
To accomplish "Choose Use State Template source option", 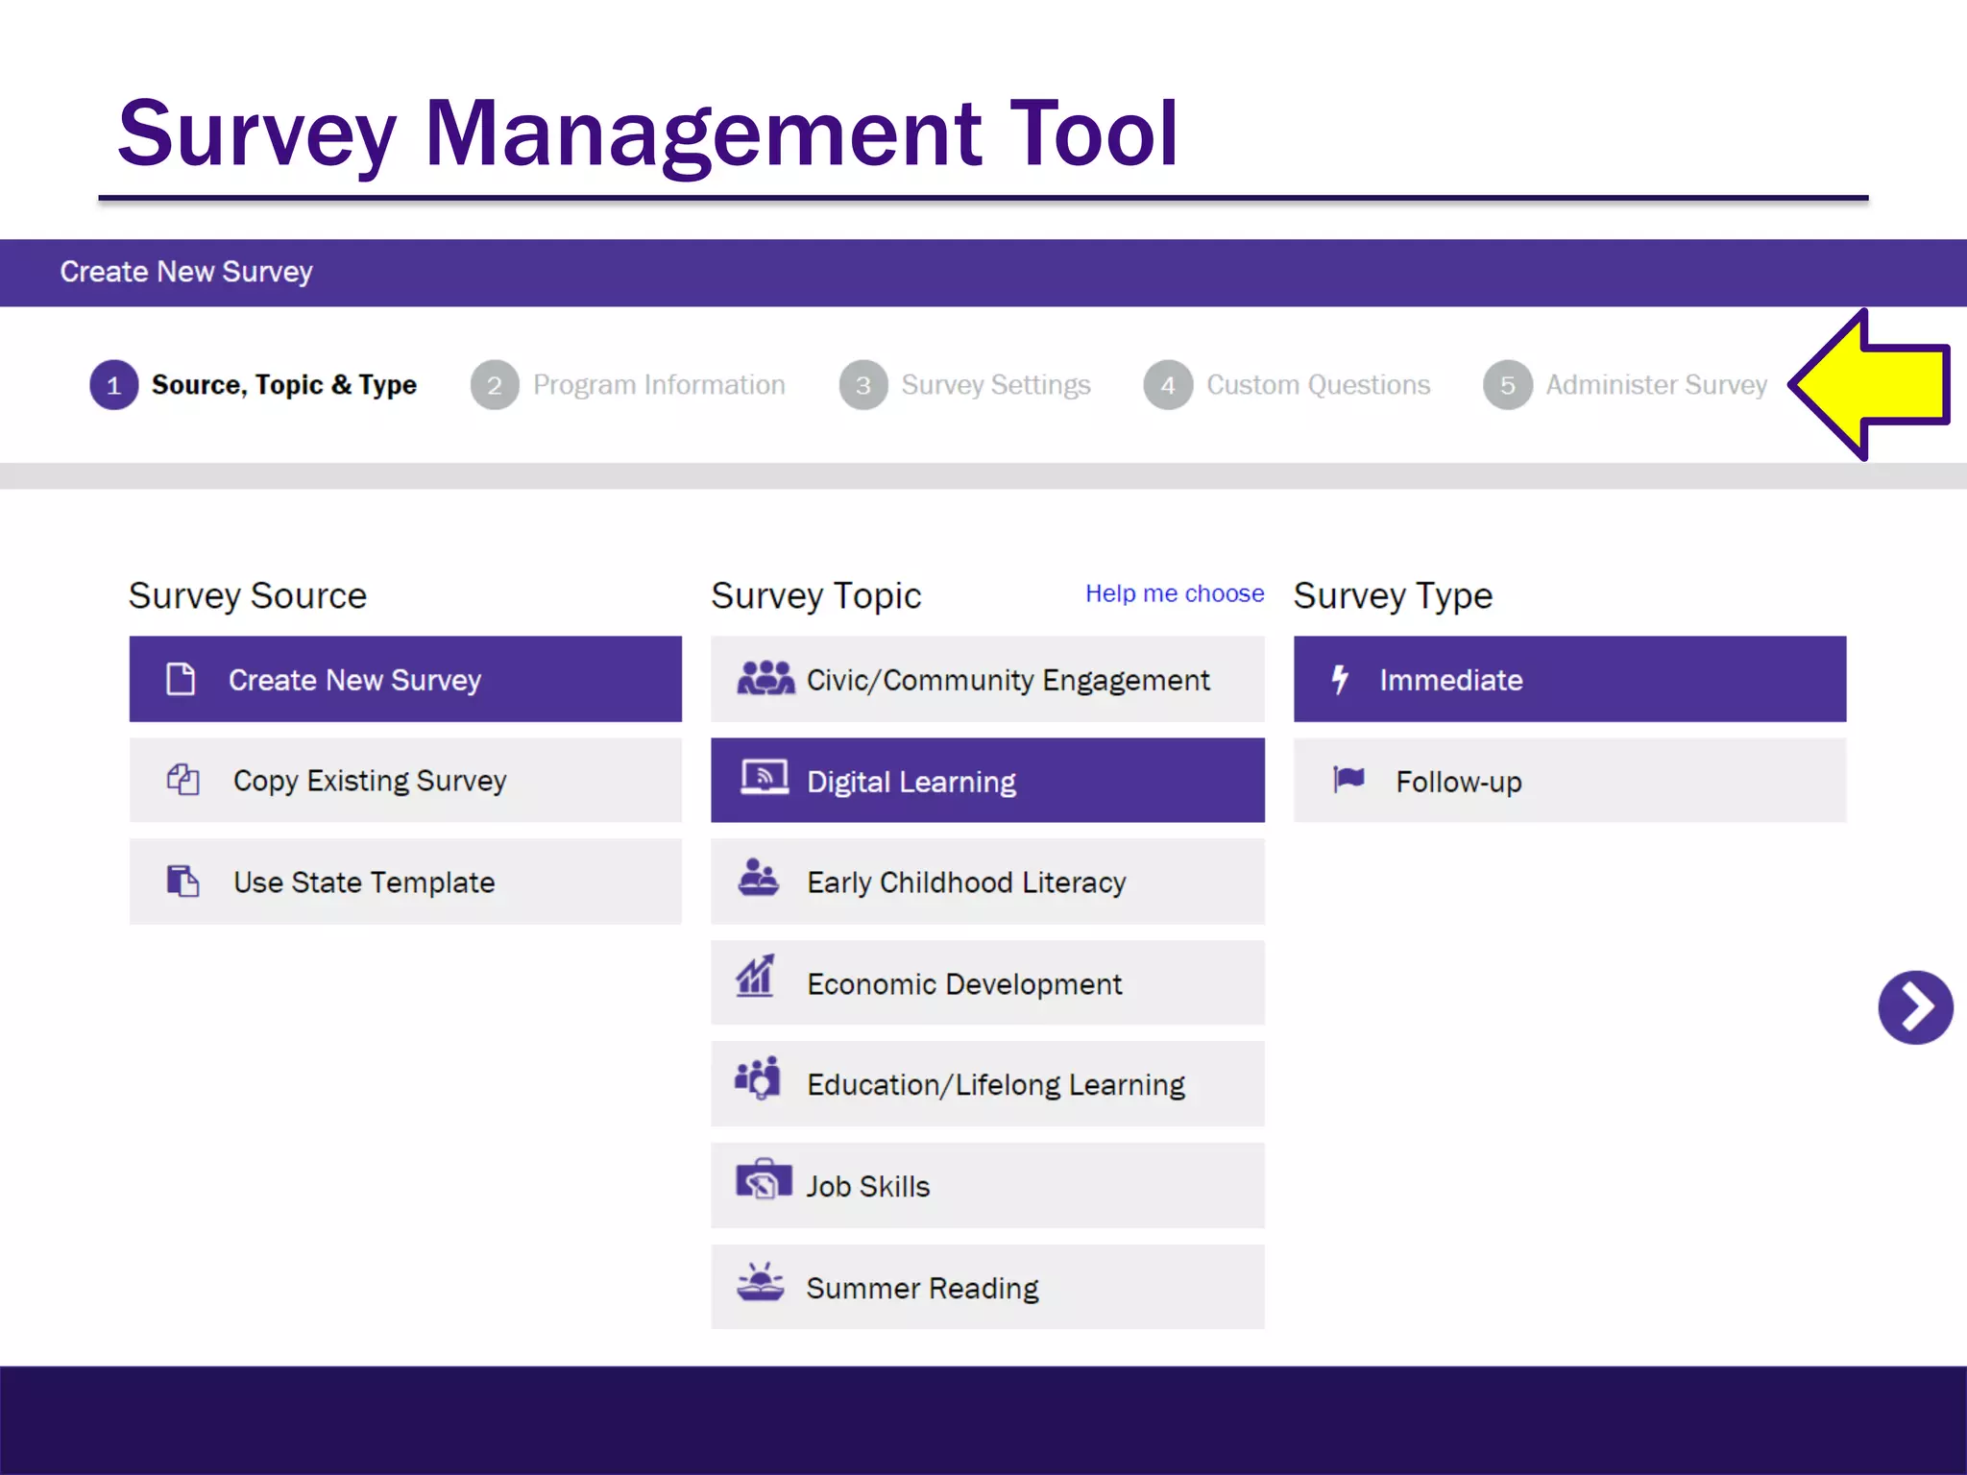I will pyautogui.click(x=405, y=882).
